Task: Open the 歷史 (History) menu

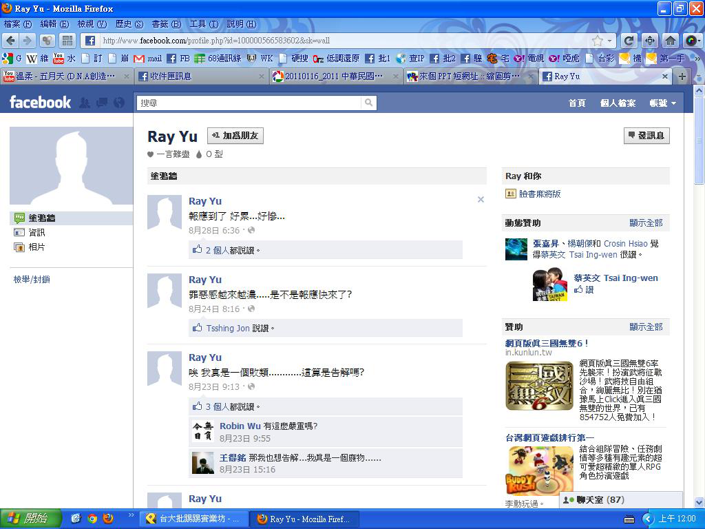Action: 129,24
